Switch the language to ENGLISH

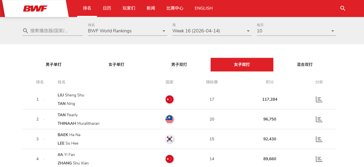[204, 8]
